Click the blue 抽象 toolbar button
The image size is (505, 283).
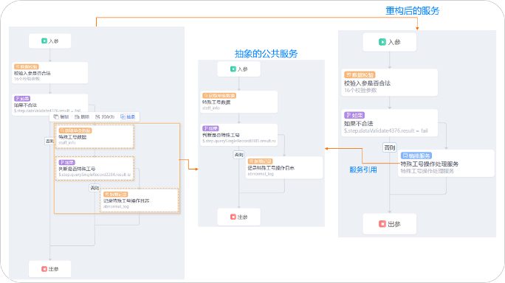(x=128, y=116)
